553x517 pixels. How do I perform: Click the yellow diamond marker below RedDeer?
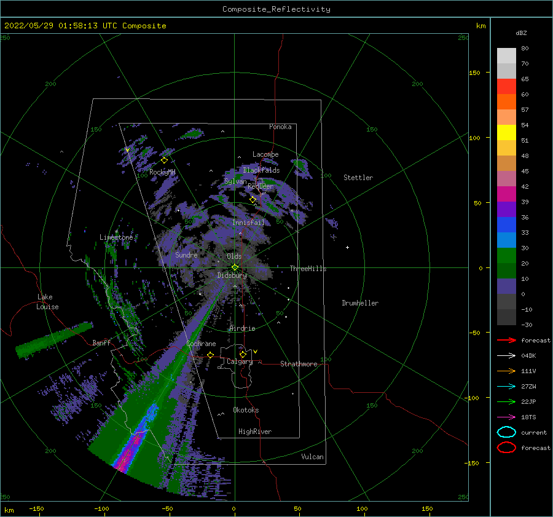point(253,200)
